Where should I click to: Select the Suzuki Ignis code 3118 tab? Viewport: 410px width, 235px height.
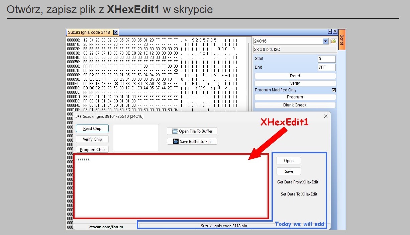(89, 32)
